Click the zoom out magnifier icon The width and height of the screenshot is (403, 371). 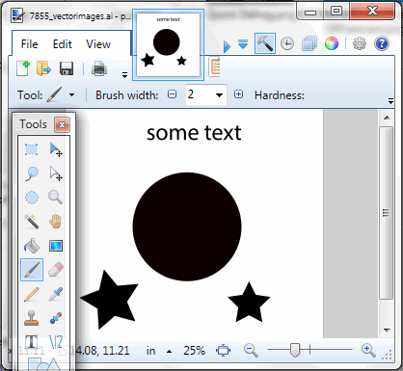point(251,350)
